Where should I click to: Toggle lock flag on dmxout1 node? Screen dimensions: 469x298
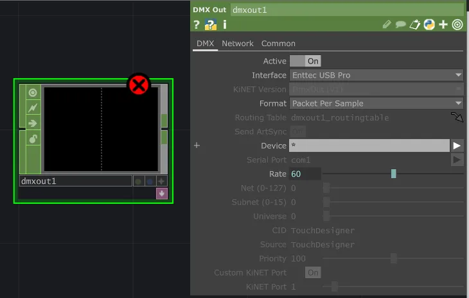pyautogui.click(x=33, y=138)
